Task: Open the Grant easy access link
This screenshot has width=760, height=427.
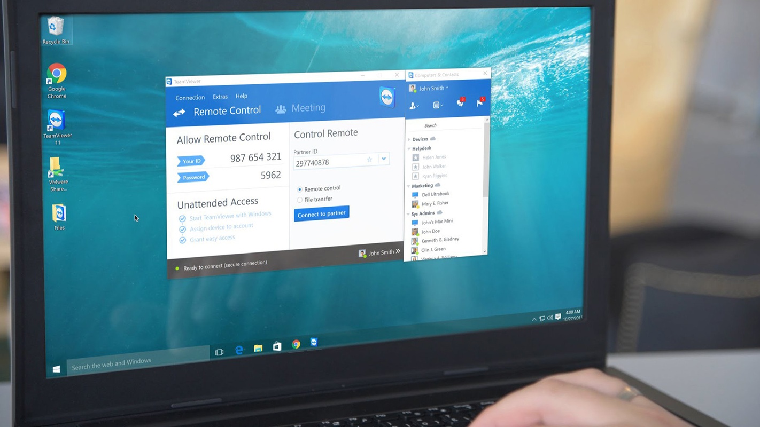Action: click(212, 239)
